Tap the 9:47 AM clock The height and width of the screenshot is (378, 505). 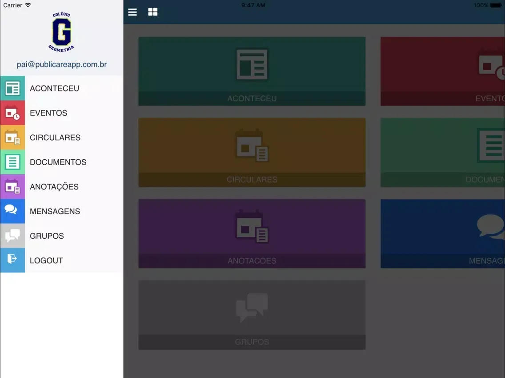(253, 5)
